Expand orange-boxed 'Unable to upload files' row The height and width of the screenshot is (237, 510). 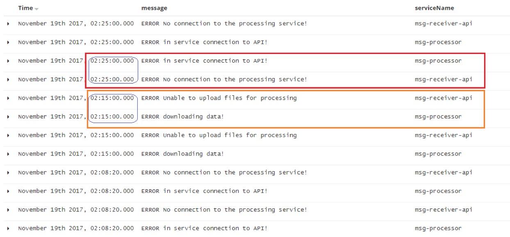point(8,98)
